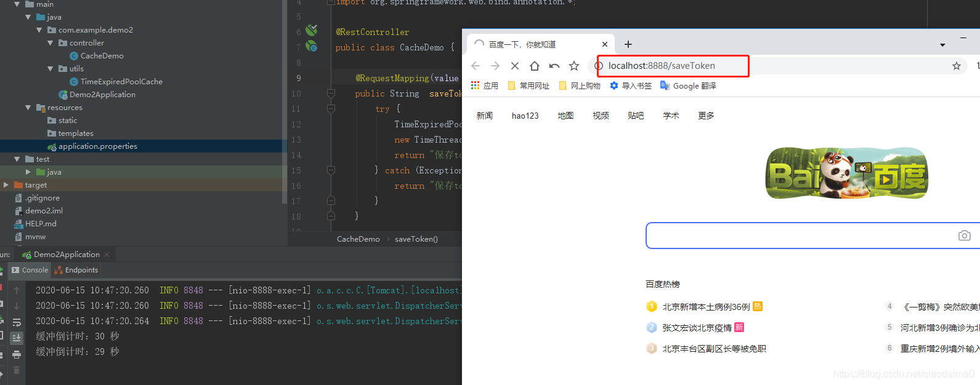Click the console up arrow icon

(17, 290)
